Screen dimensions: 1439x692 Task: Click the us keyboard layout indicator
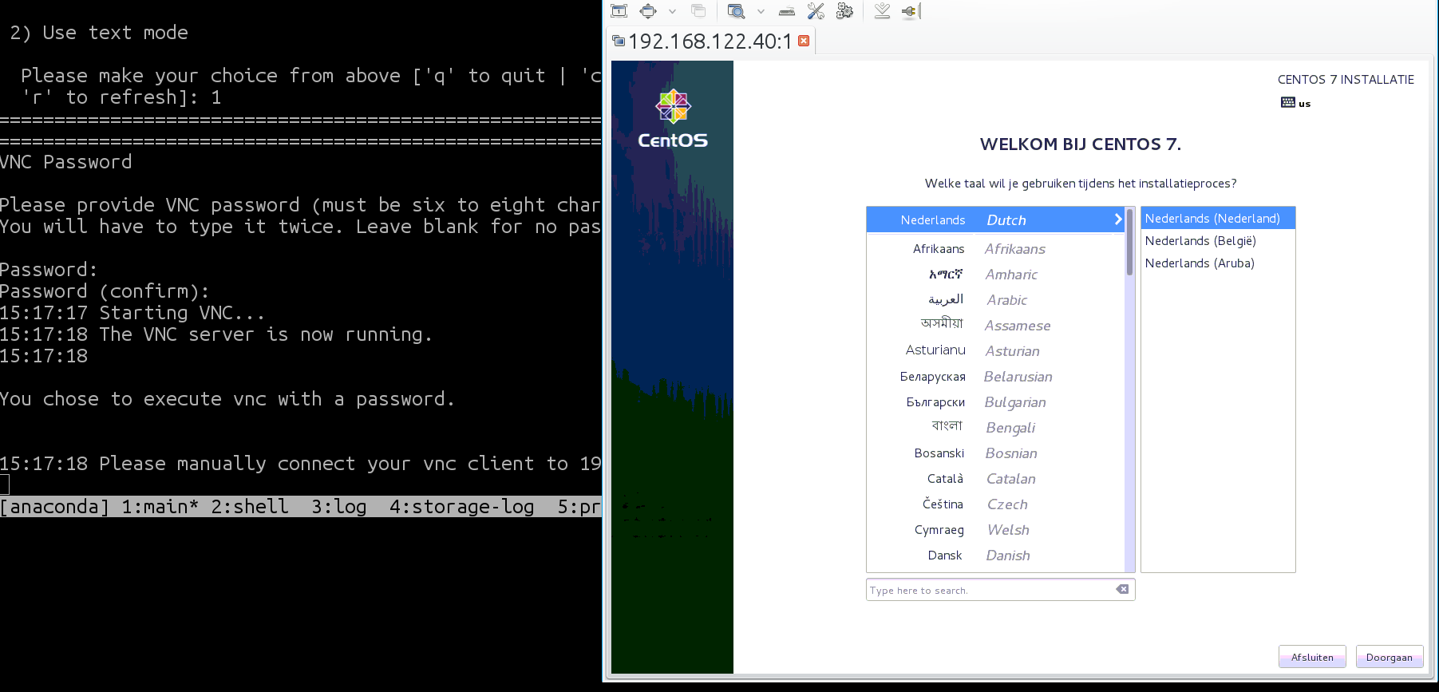pyautogui.click(x=1295, y=103)
